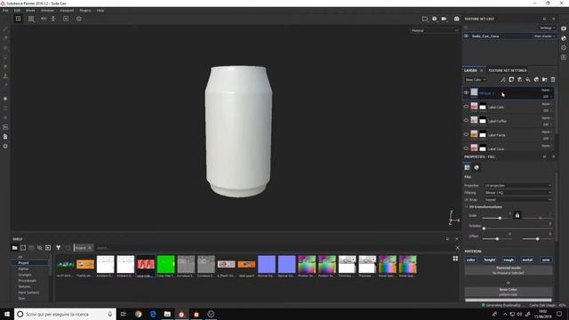Open the Edit menu
The image size is (569, 320).
(17, 11)
